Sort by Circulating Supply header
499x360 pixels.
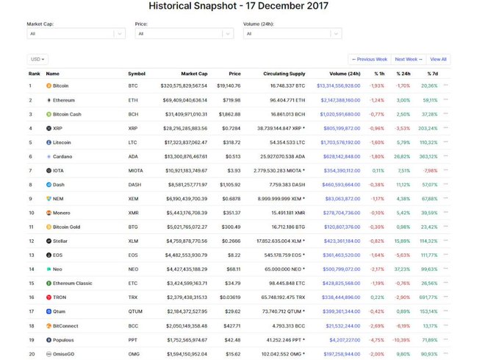[284, 74]
